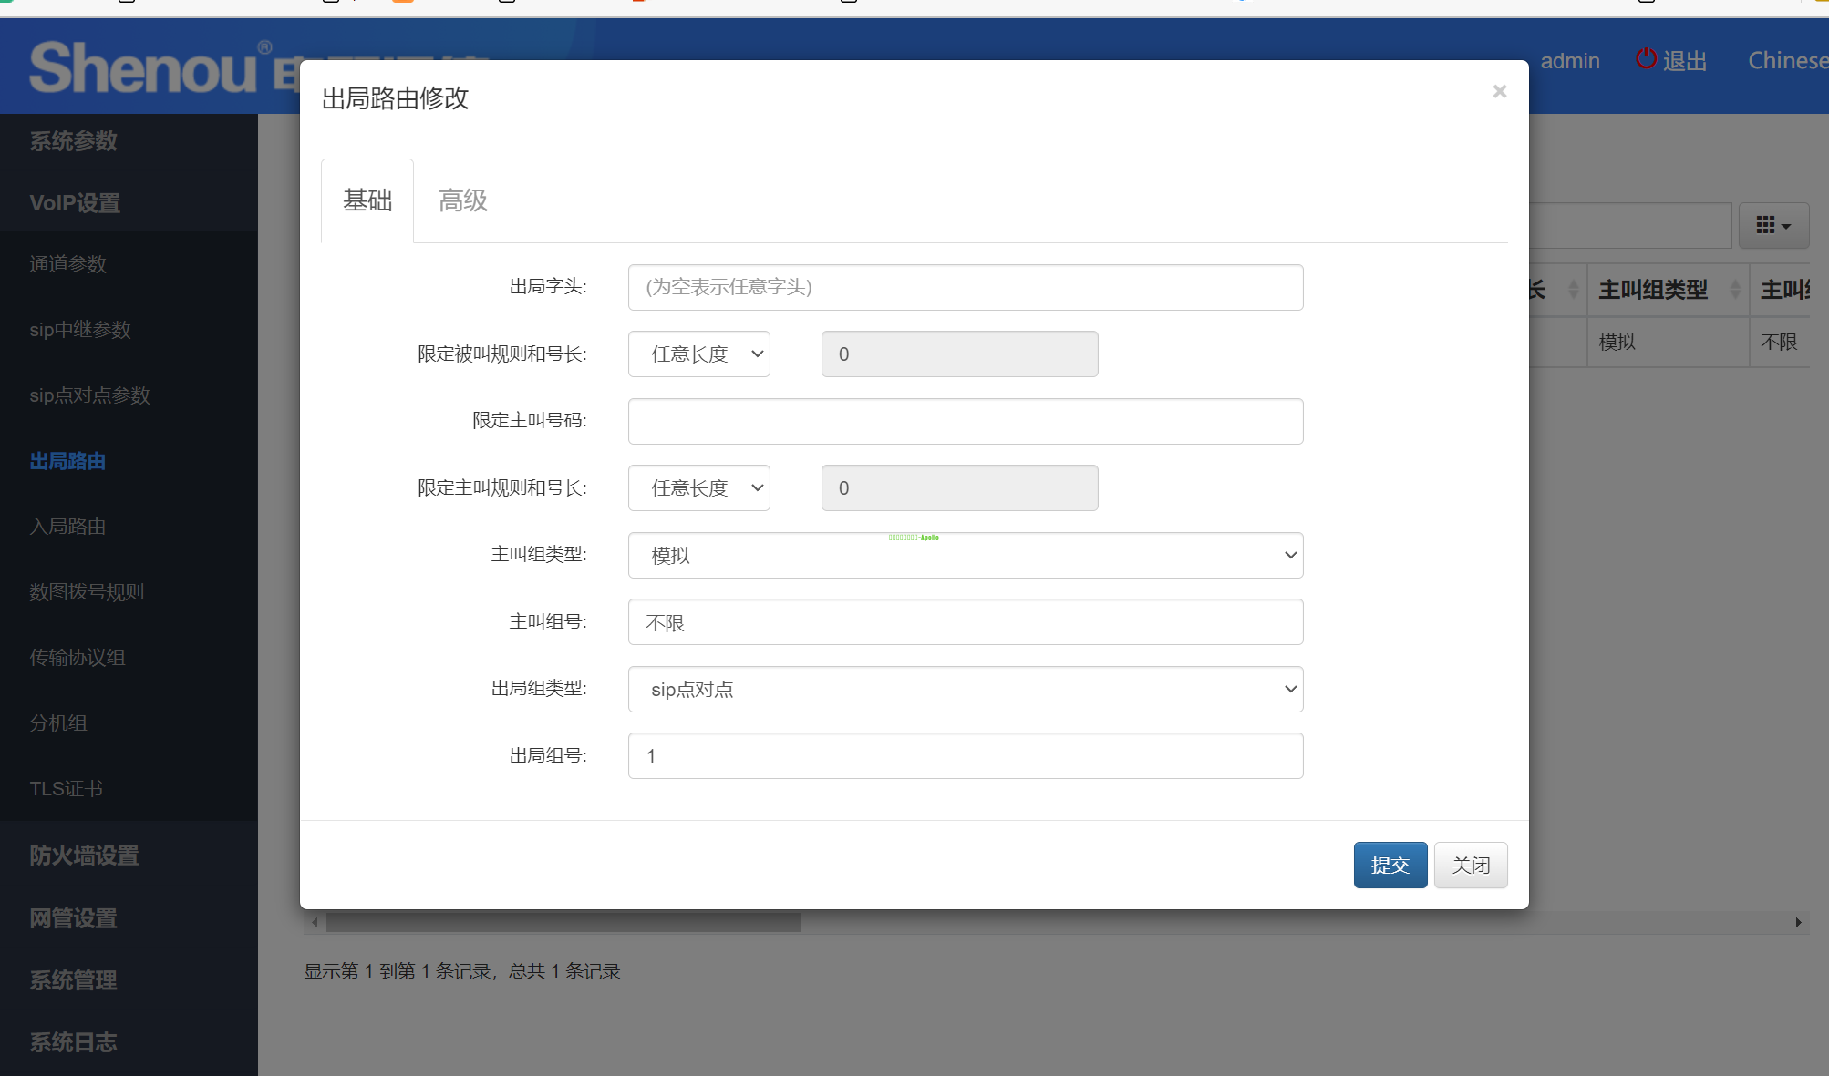Expand 限定主叫规则和号长 length dropdown
The image size is (1829, 1076).
(698, 488)
